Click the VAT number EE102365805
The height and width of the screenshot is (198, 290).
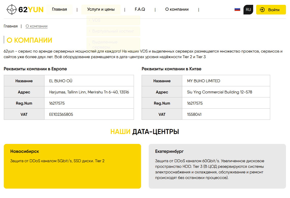(x=61, y=114)
